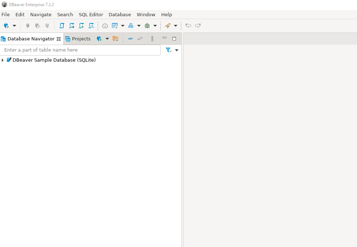
Task: Click the New Connection plug icon in the Navigator panel
Action: coord(99,39)
